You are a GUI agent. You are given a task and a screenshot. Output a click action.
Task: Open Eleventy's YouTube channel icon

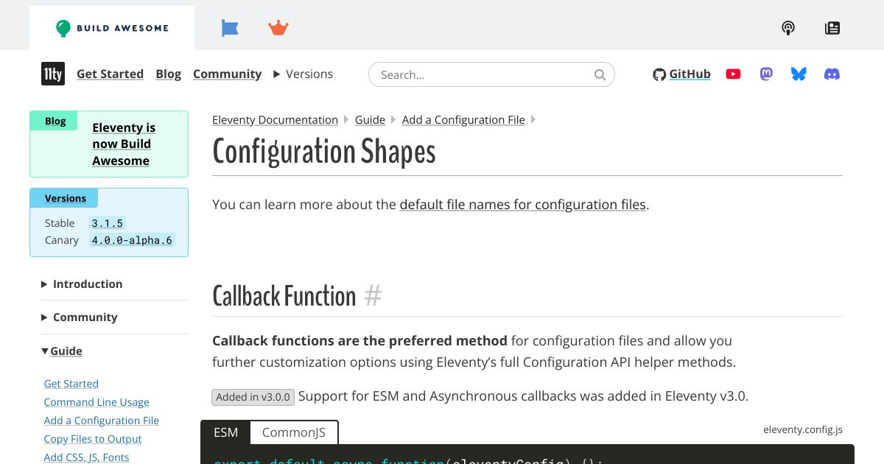tap(733, 74)
